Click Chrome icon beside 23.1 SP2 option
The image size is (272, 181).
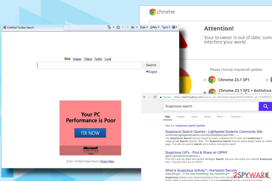[x=212, y=91]
